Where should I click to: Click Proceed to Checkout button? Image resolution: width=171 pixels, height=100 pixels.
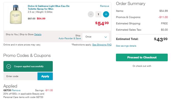point(142,57)
